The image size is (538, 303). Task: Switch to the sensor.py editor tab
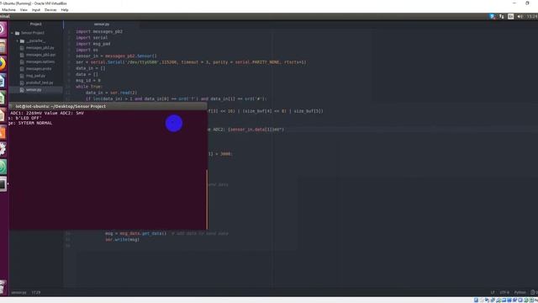[102, 24]
